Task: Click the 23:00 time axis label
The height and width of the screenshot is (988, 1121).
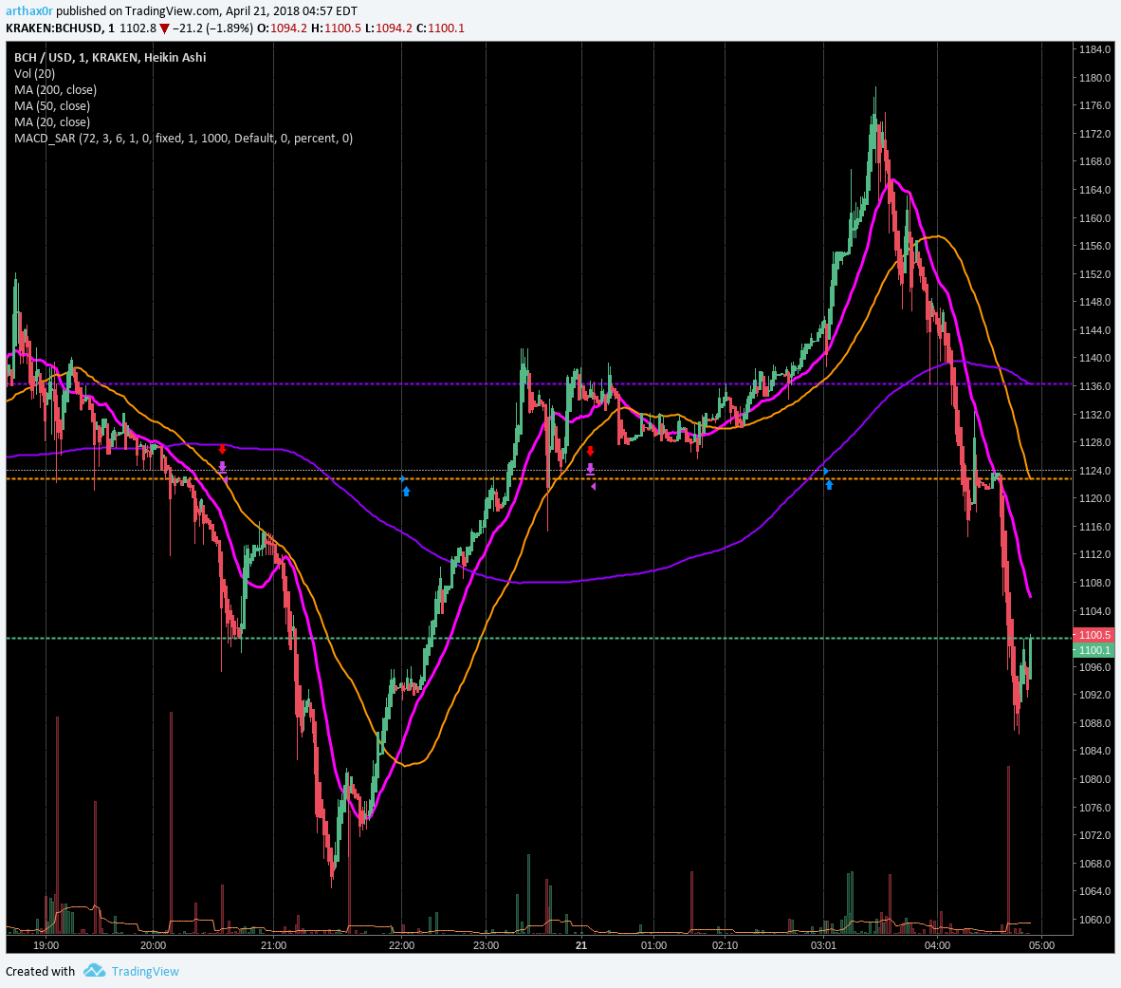Action: [486, 946]
